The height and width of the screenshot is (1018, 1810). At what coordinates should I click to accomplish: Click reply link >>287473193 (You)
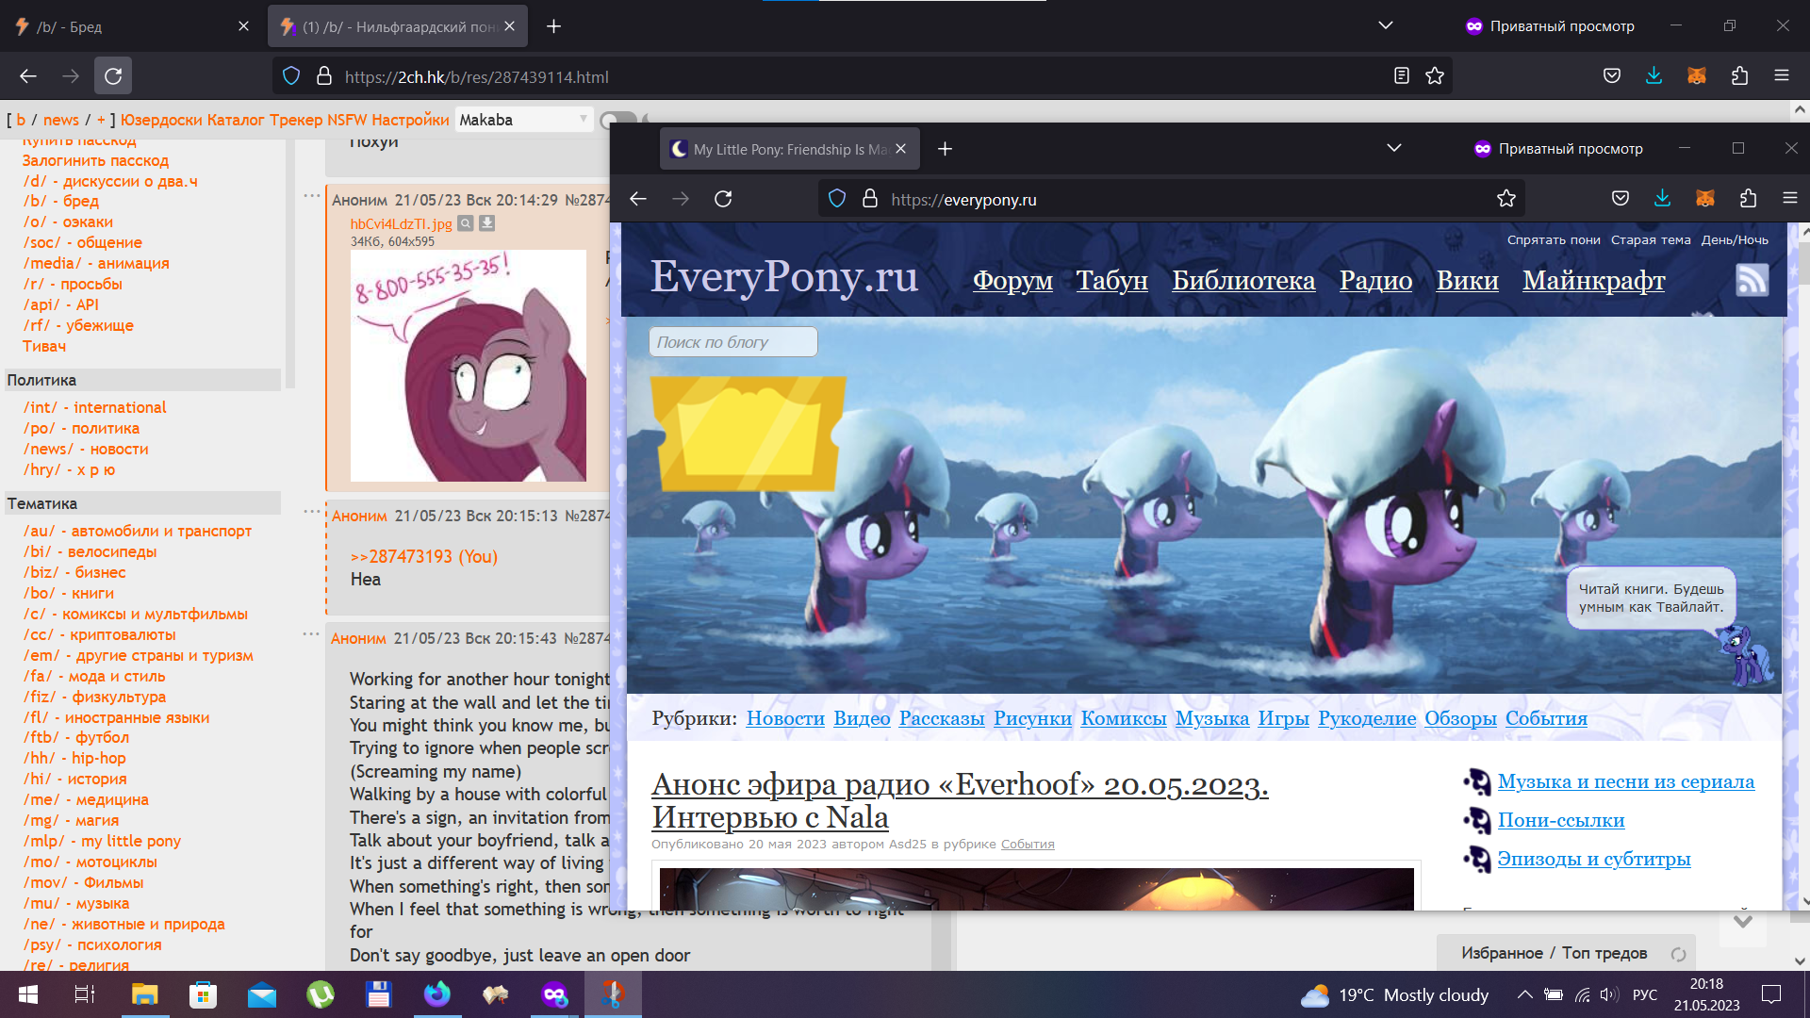(423, 556)
